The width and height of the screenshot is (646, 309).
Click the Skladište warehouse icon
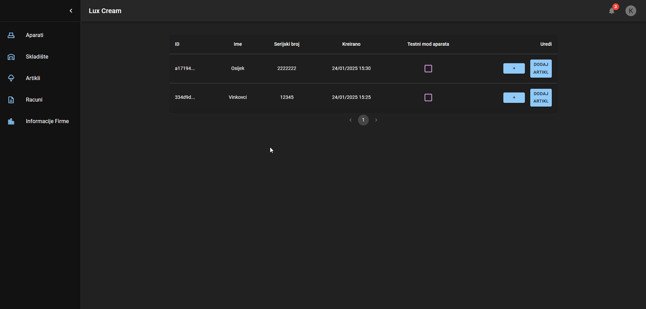click(x=11, y=57)
